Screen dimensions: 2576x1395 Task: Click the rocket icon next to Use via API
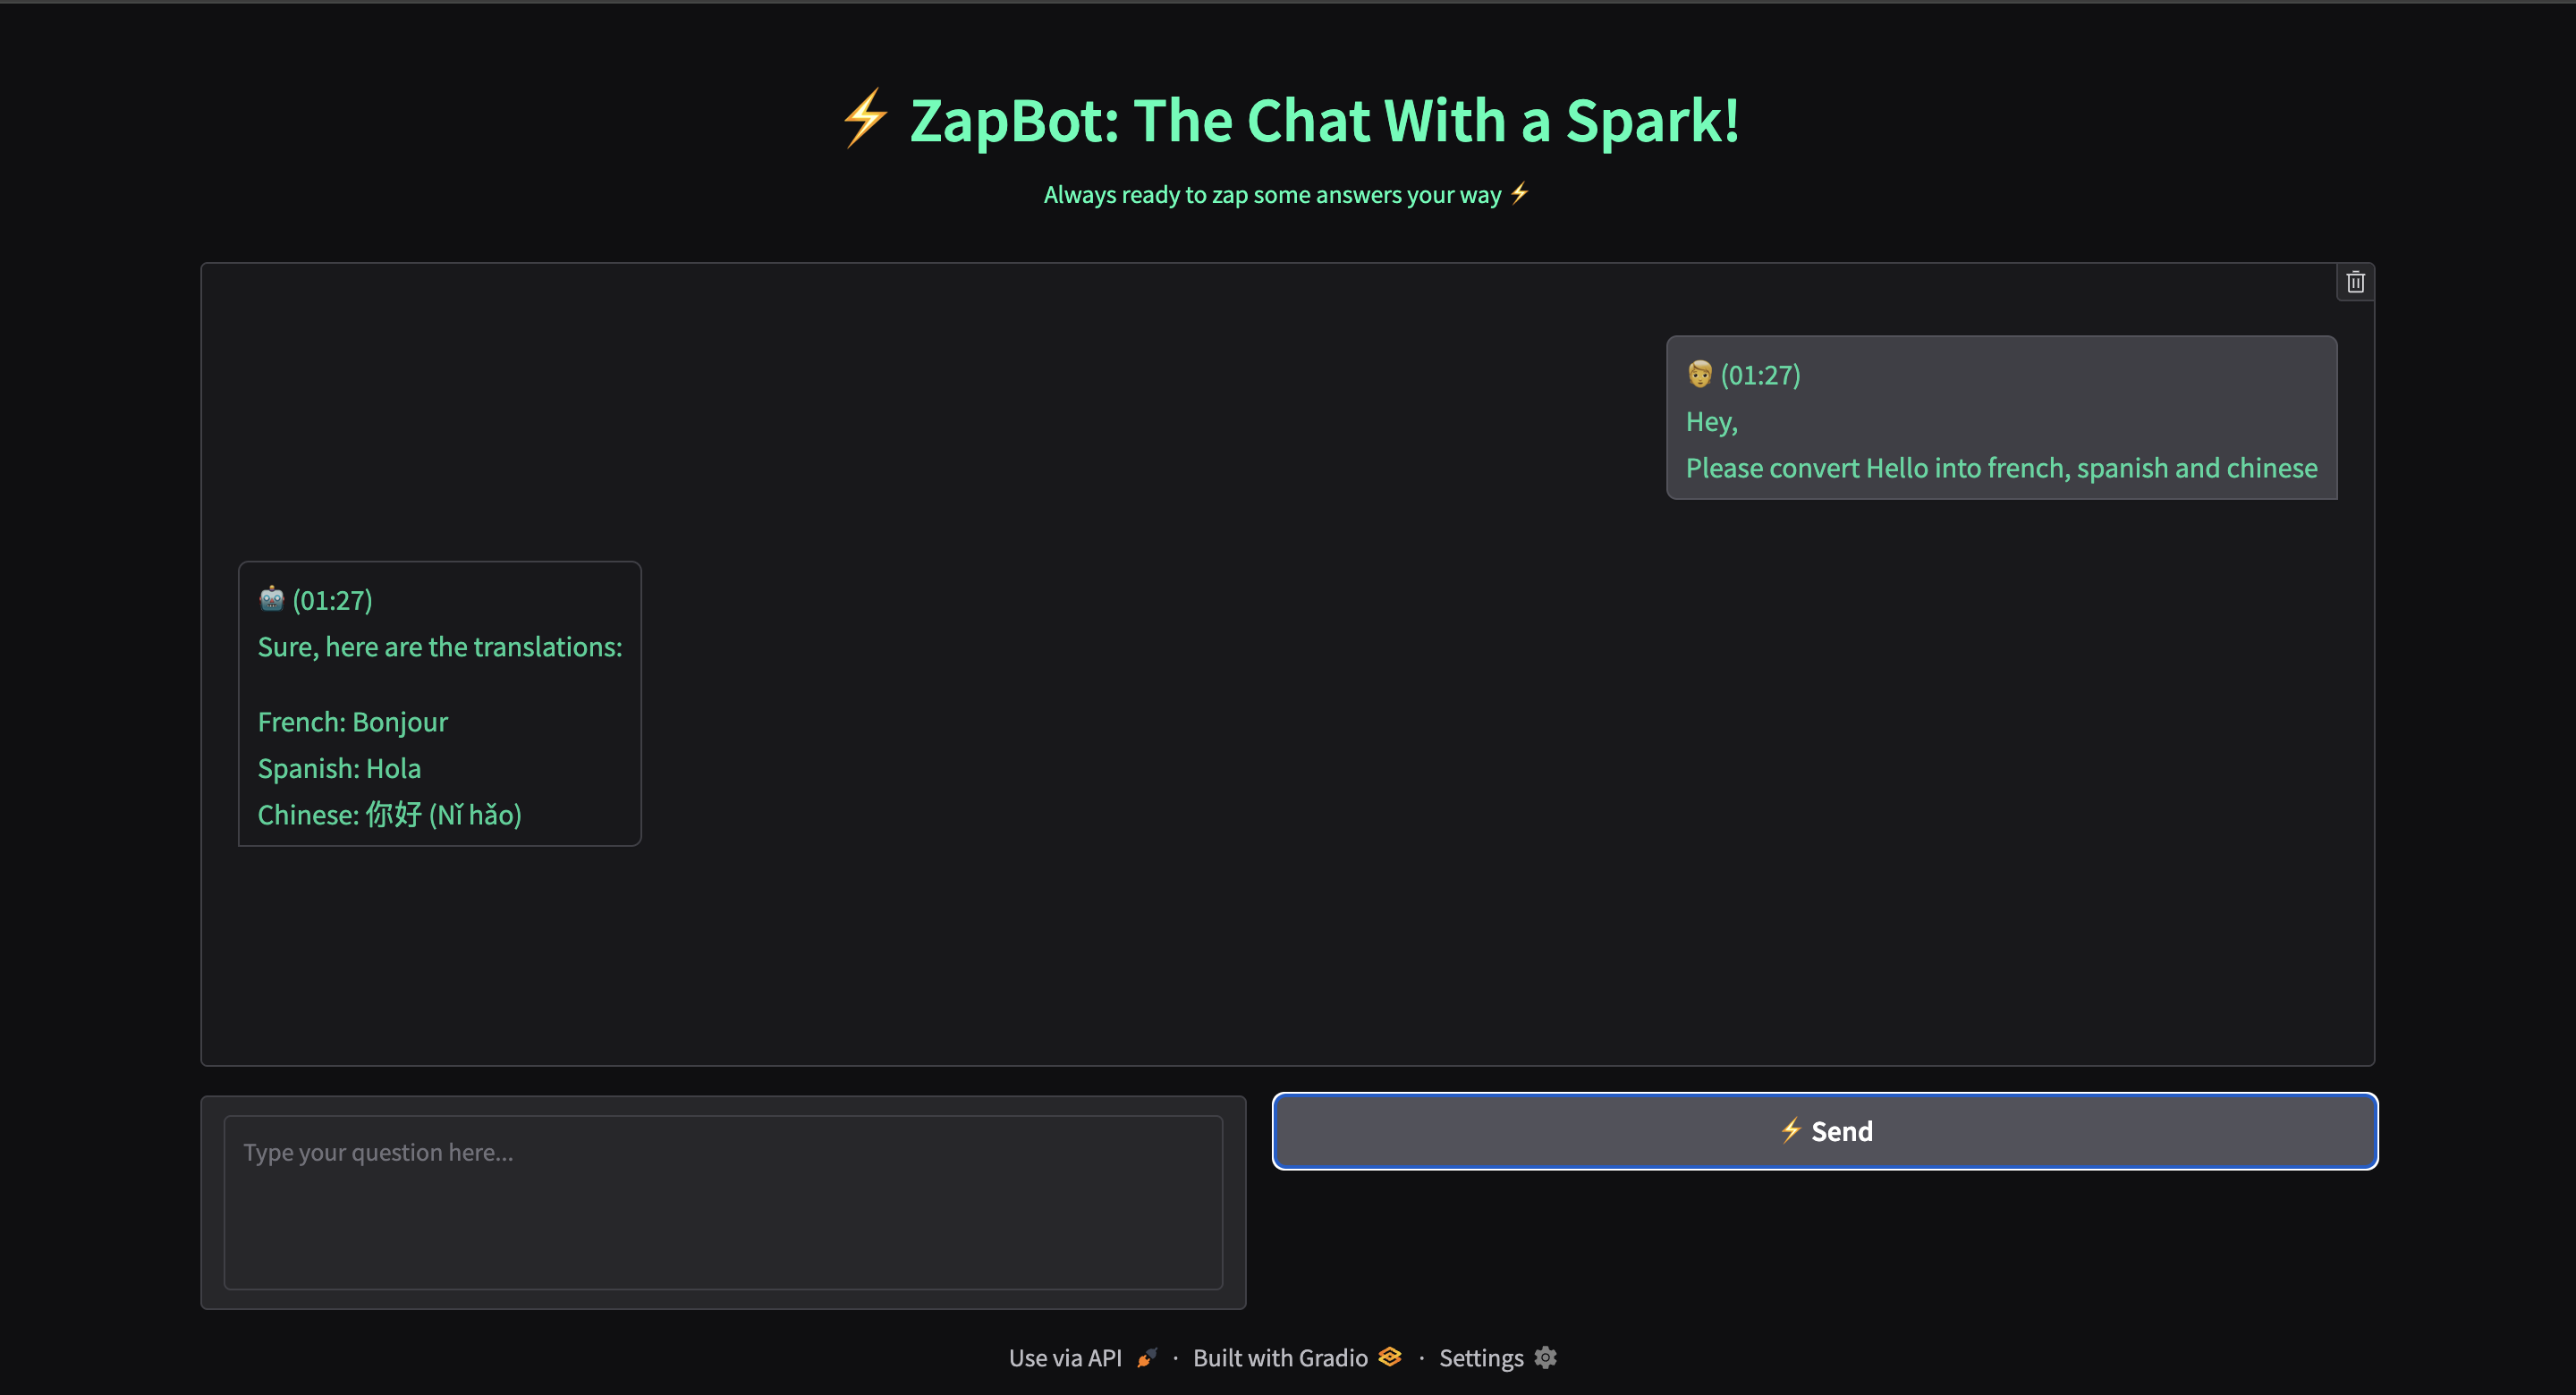pyautogui.click(x=1146, y=1358)
